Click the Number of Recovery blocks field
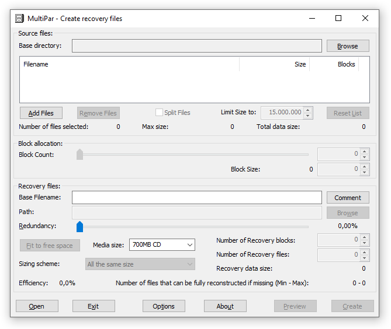 click(338, 240)
